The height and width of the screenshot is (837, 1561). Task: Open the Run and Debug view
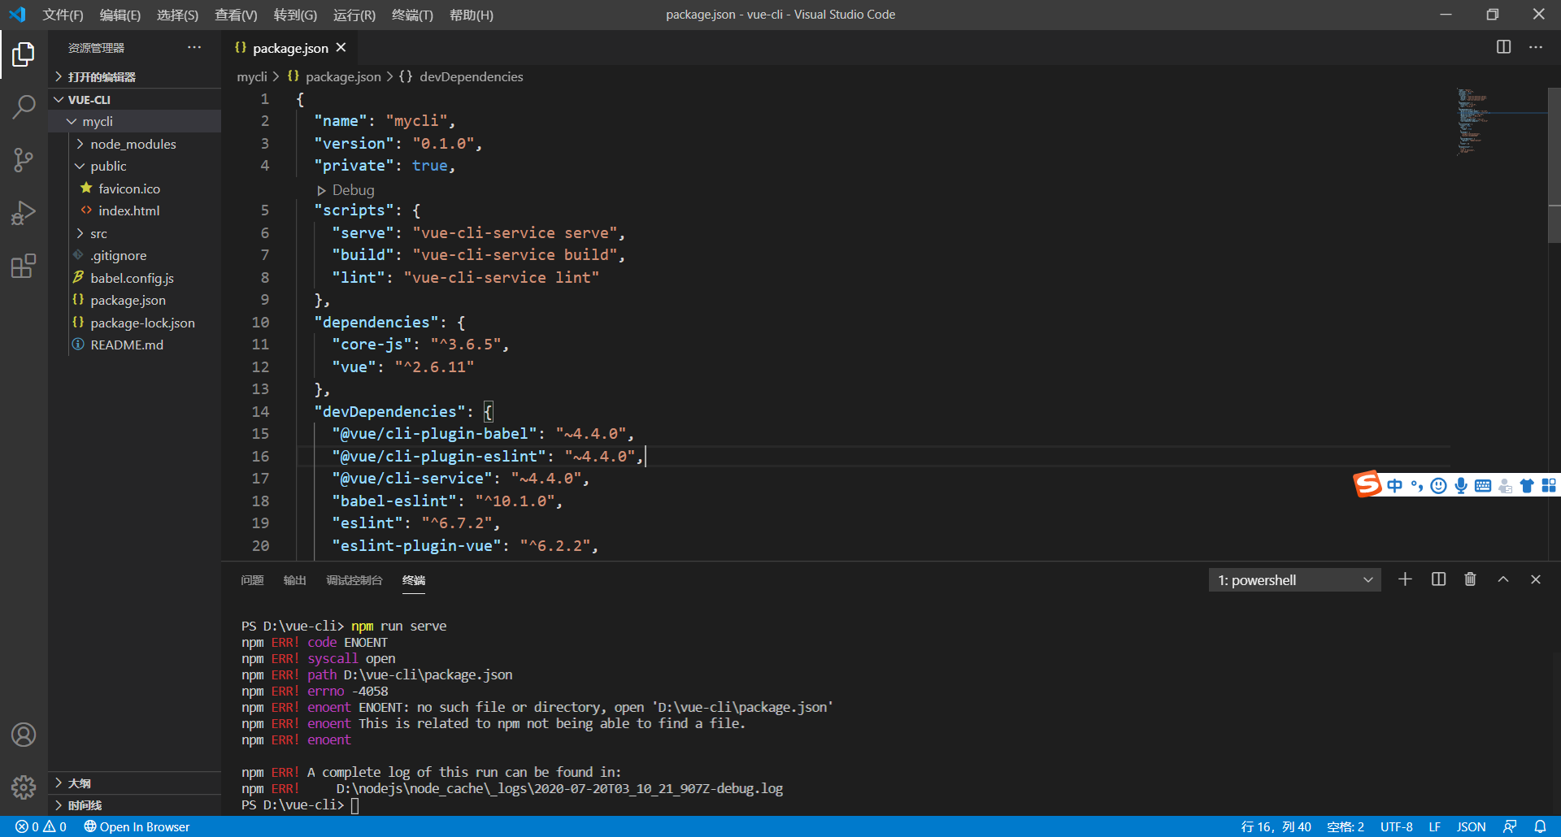click(24, 212)
